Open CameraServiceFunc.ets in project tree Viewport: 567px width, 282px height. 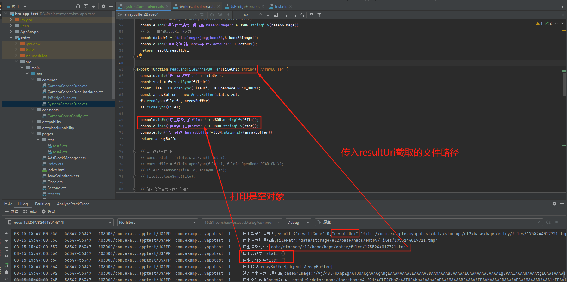point(67,86)
